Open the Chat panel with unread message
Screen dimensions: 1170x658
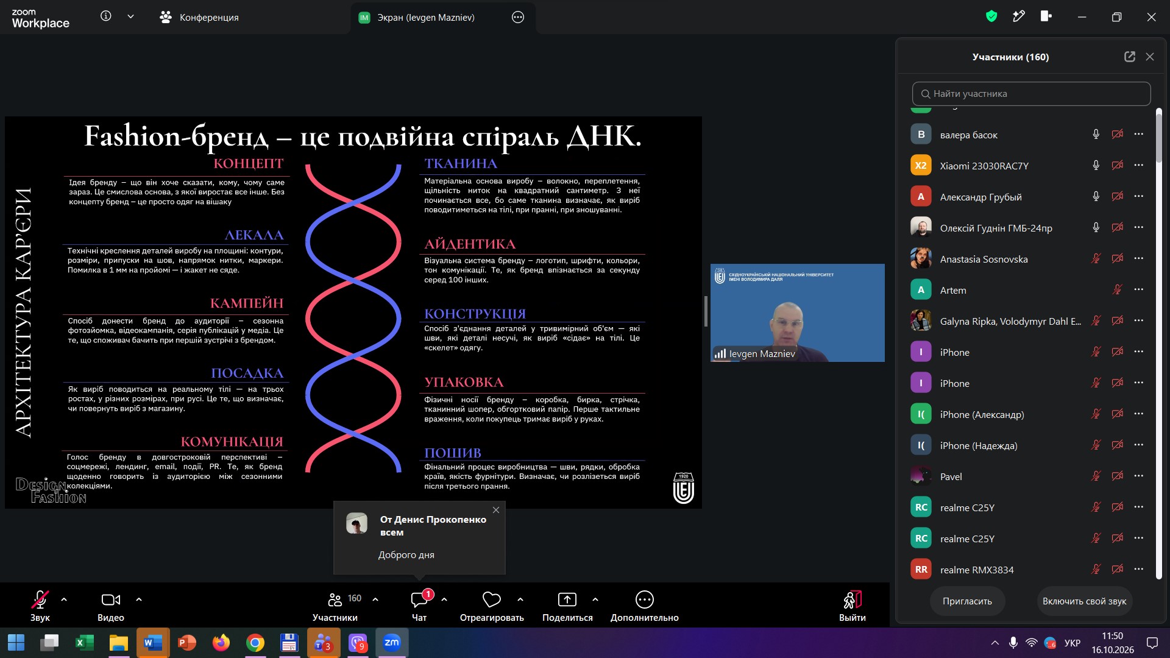coord(419,600)
